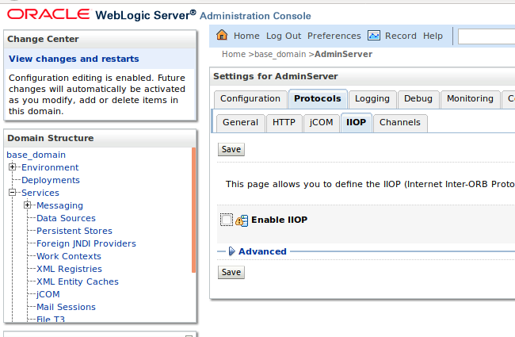Expand the Environment tree node
This screenshot has width=515, height=337.
pyautogui.click(x=13, y=167)
